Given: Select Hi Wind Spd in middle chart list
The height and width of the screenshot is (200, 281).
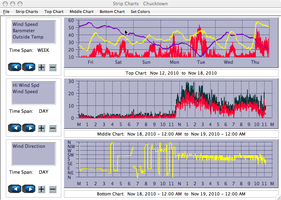Looking at the screenshot, I should (x=26, y=85).
